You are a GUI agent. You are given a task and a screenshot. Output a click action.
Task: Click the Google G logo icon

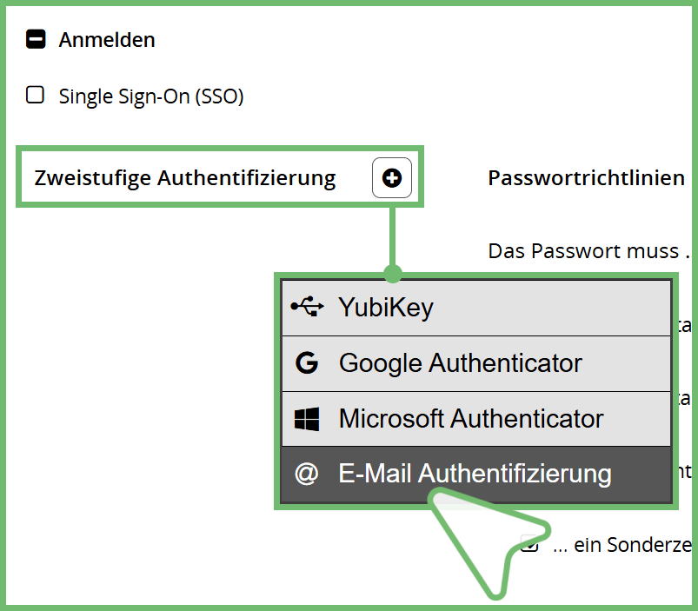[307, 362]
